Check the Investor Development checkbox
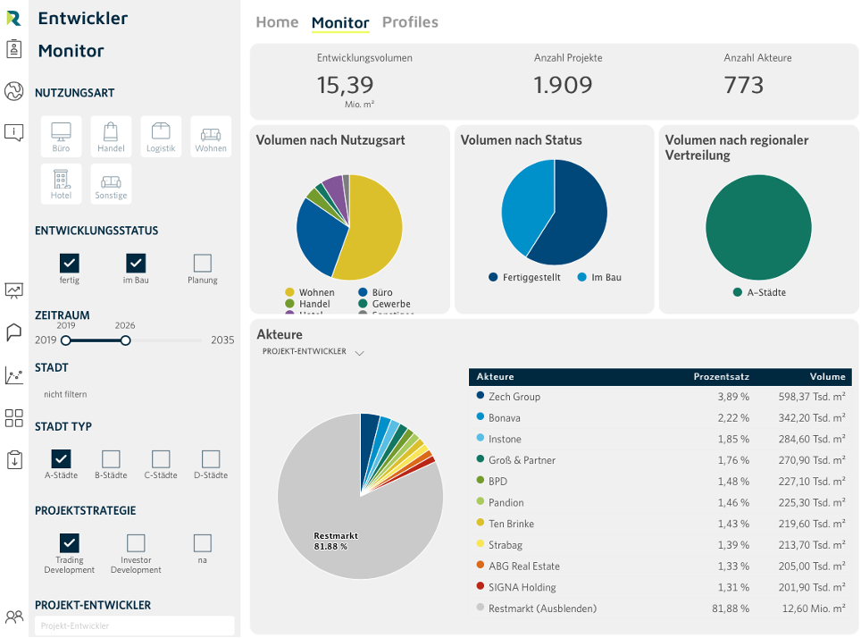This screenshot has width=861, height=638. click(x=136, y=543)
